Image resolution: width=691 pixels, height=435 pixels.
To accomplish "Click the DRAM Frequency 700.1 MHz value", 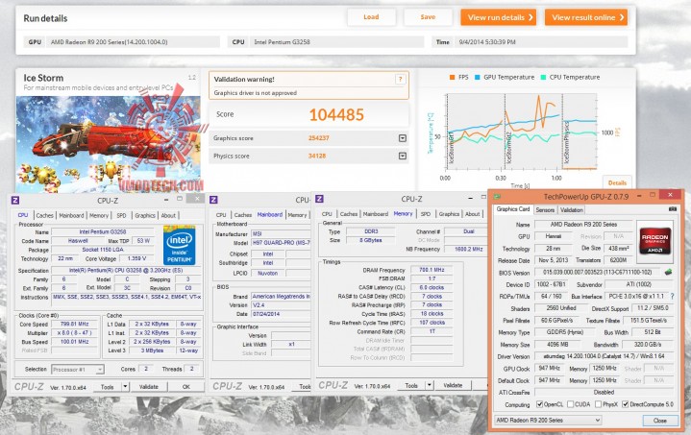I will [x=432, y=270].
